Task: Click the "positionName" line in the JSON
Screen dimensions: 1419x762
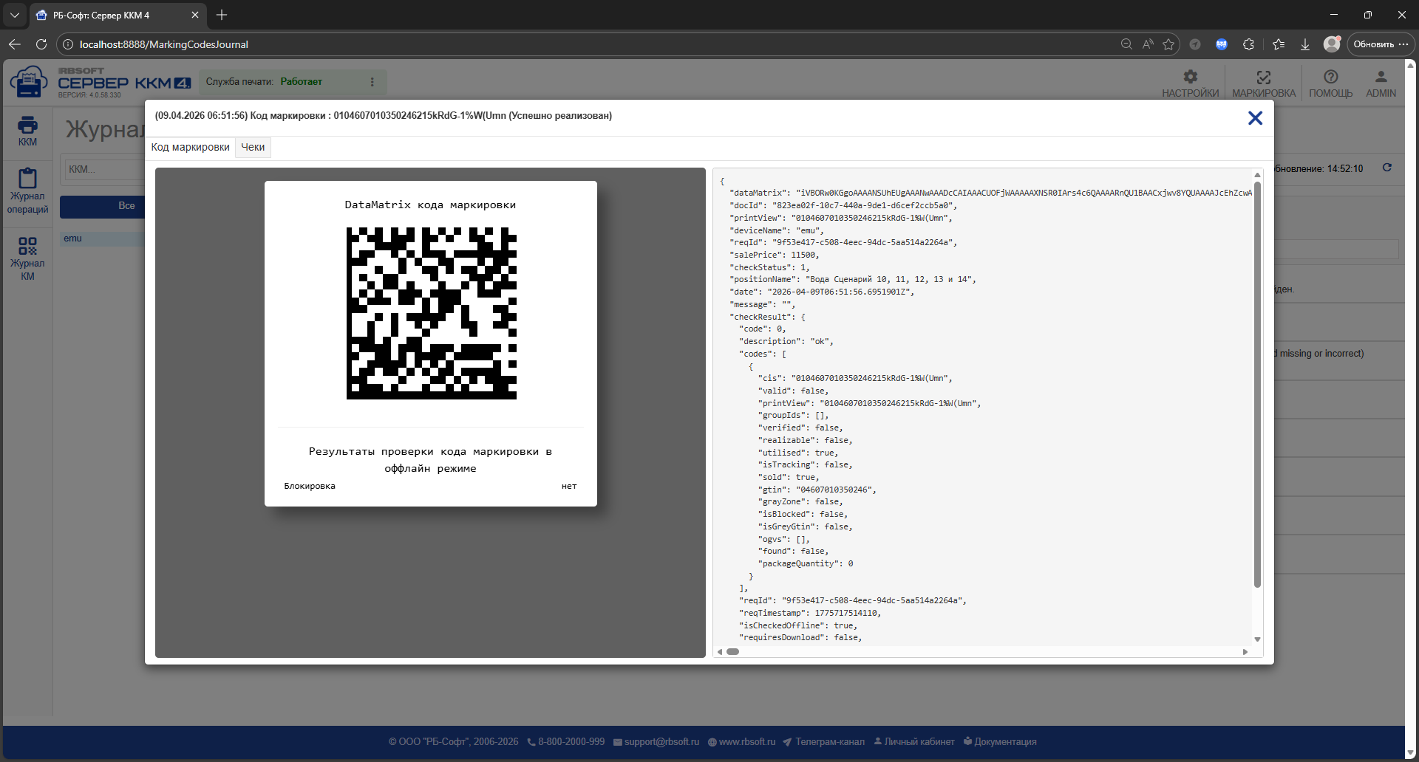Action: click(853, 279)
